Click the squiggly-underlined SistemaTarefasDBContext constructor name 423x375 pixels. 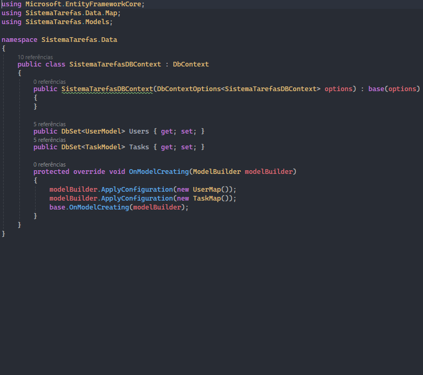(107, 89)
